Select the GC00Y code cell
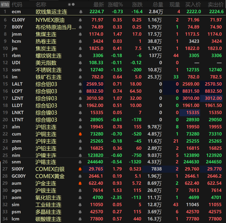Viewport: 226px width, 223px height. (19, 176)
